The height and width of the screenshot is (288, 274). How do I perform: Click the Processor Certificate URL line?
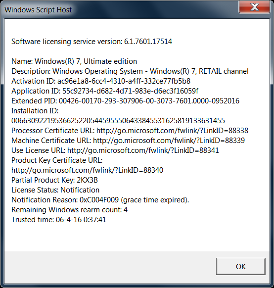coord(130,131)
